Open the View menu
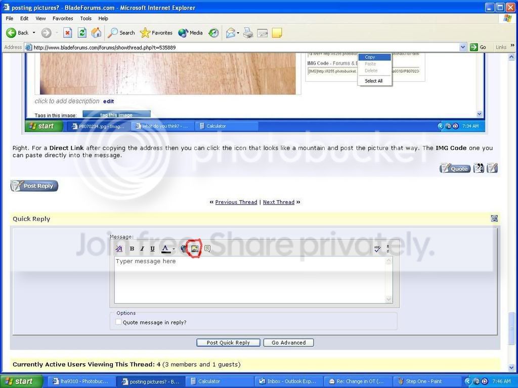 point(40,19)
